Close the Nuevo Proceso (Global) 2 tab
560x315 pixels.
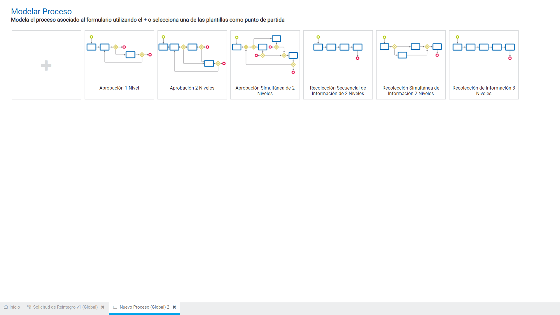coord(174,307)
